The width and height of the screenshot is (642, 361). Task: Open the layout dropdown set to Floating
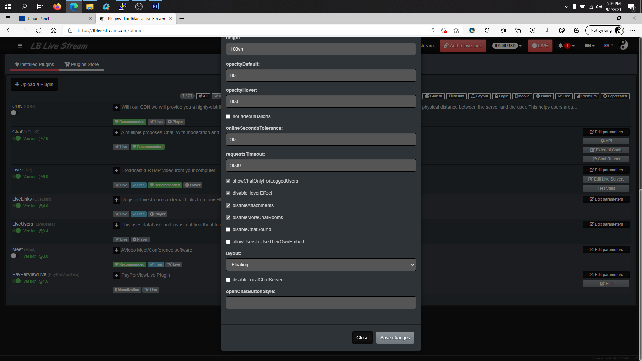coord(320,264)
